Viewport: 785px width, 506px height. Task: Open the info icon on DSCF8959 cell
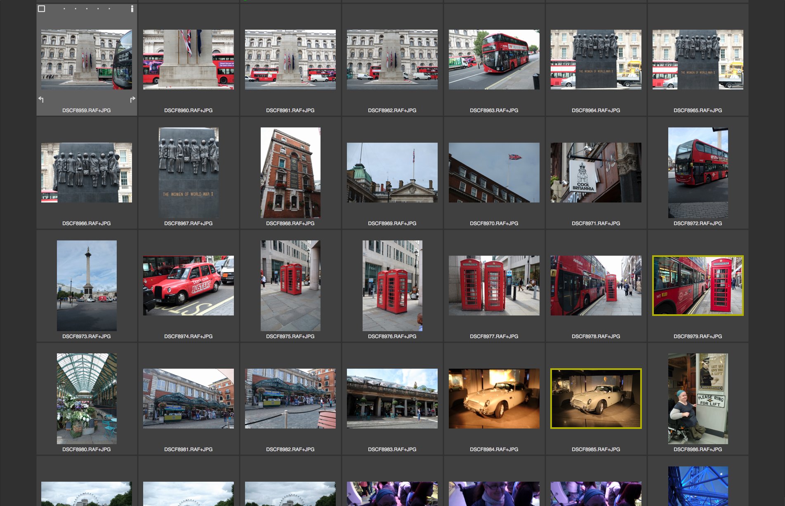tap(132, 9)
